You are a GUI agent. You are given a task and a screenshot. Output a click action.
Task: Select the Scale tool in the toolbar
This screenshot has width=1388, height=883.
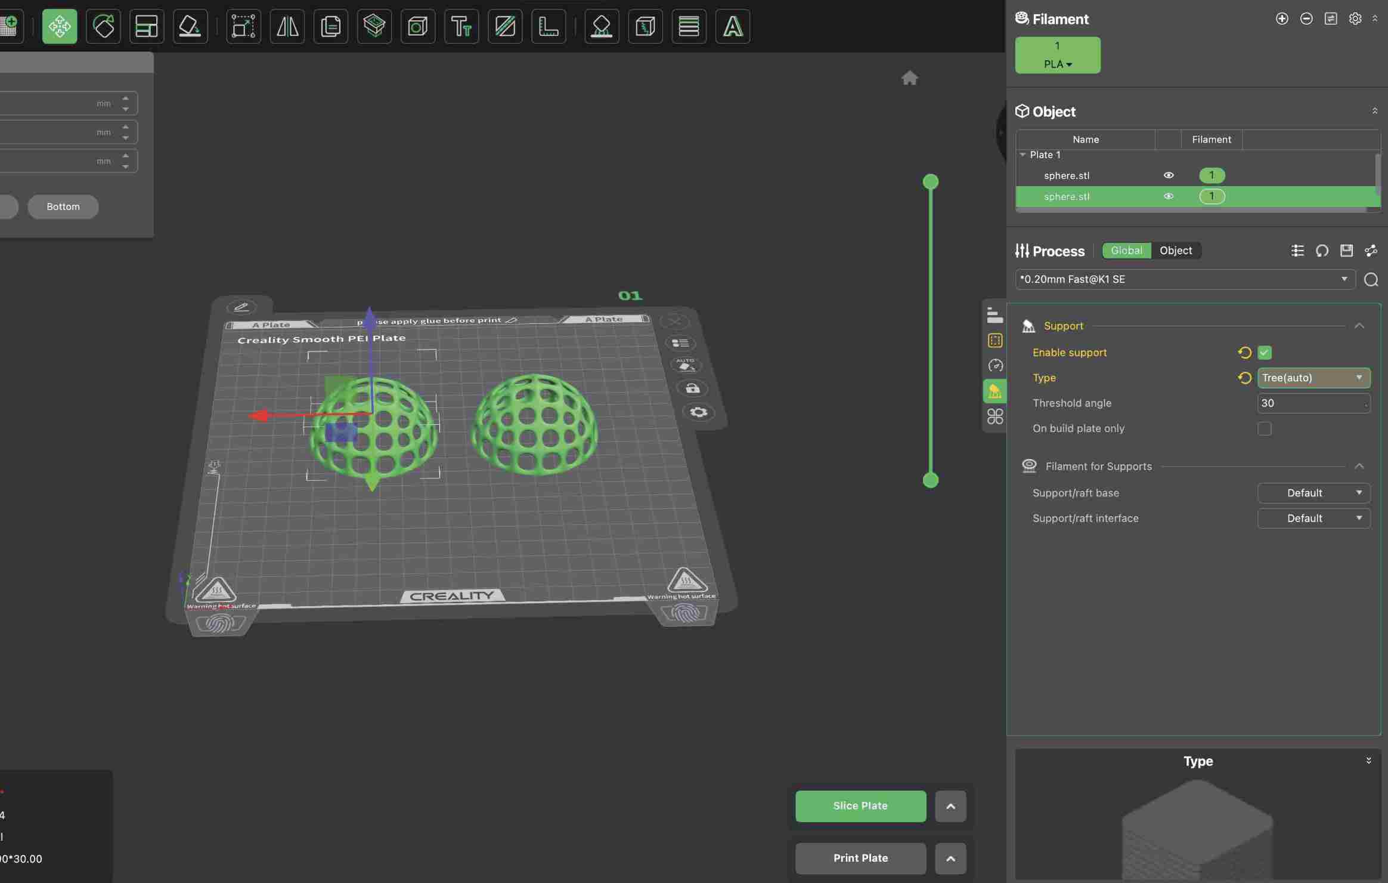[243, 26]
